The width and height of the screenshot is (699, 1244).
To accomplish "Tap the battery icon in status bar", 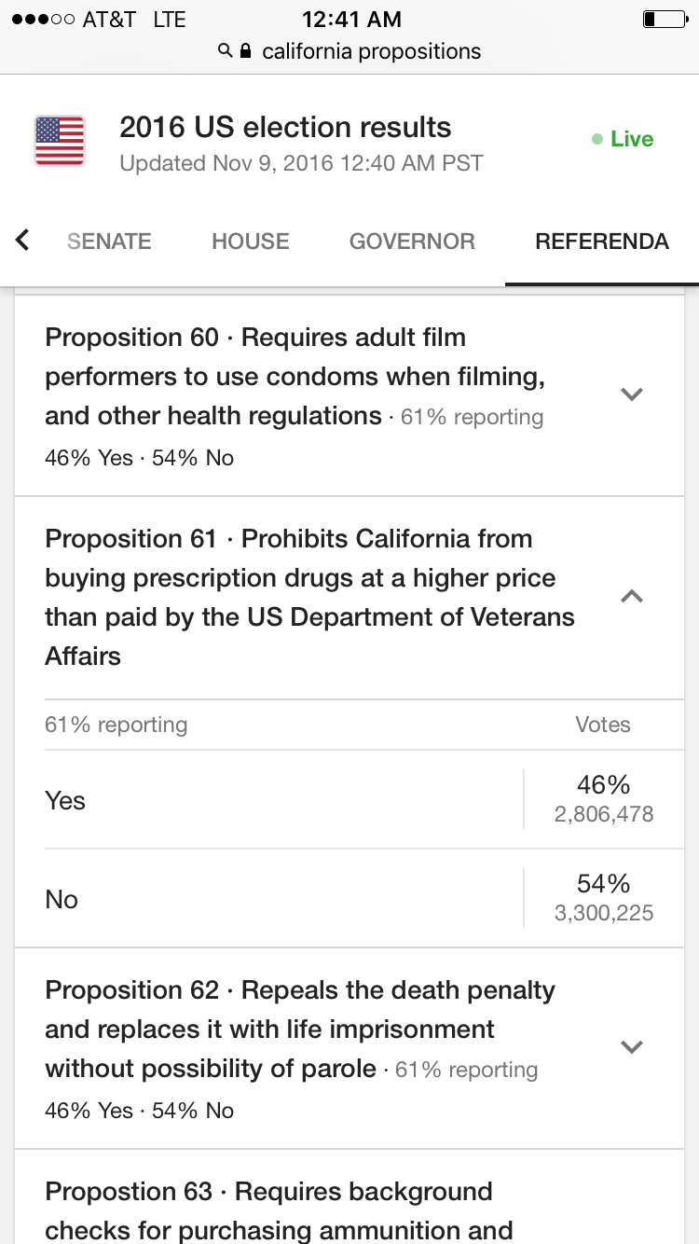I will coord(664,19).
